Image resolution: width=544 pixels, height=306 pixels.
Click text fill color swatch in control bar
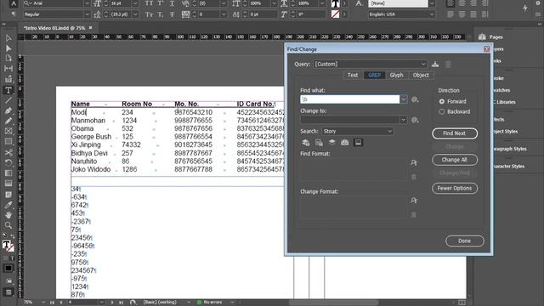[x=335, y=3]
